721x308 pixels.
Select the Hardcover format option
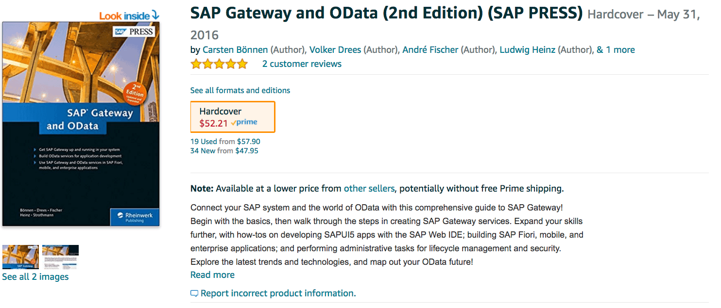click(x=233, y=117)
